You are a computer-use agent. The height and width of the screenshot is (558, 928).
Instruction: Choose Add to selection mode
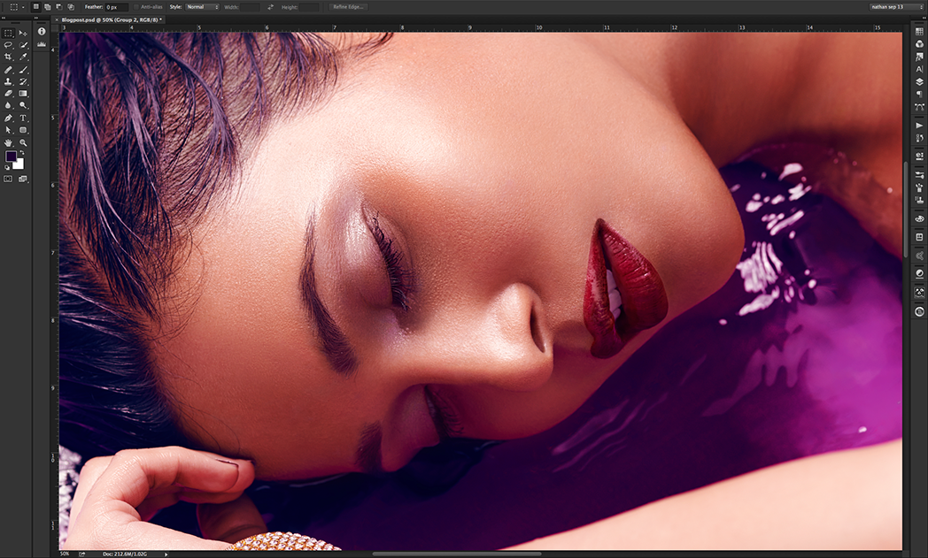click(47, 7)
